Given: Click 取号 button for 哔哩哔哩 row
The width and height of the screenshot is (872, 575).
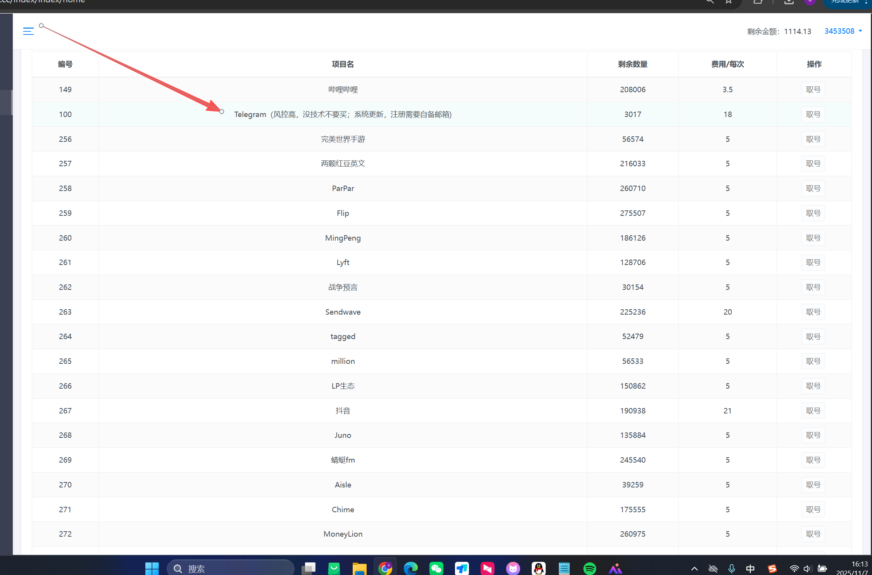Looking at the screenshot, I should tap(813, 90).
